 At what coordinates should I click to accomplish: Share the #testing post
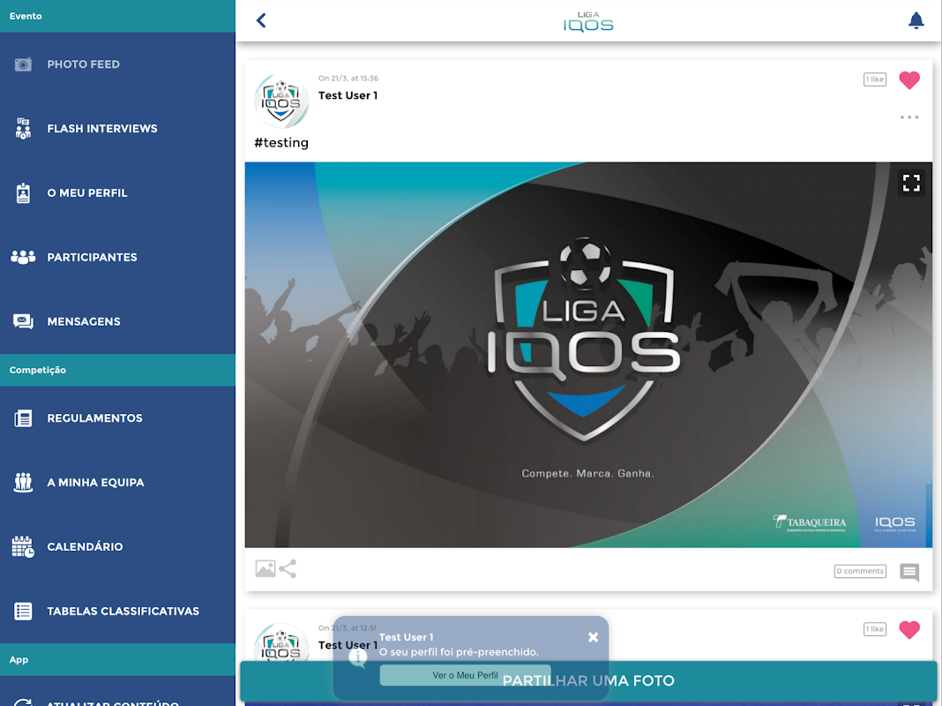288,568
